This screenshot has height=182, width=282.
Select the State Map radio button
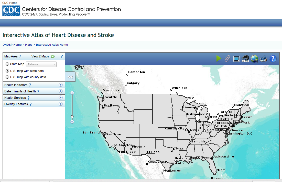[x=7, y=64]
